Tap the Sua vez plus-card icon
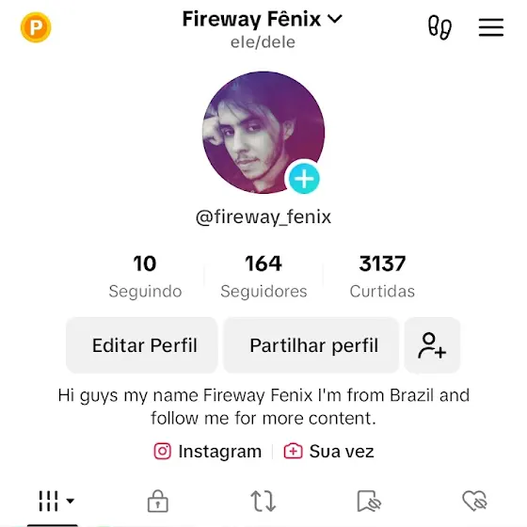Image resolution: width=527 pixels, height=527 pixels. pos(293,451)
